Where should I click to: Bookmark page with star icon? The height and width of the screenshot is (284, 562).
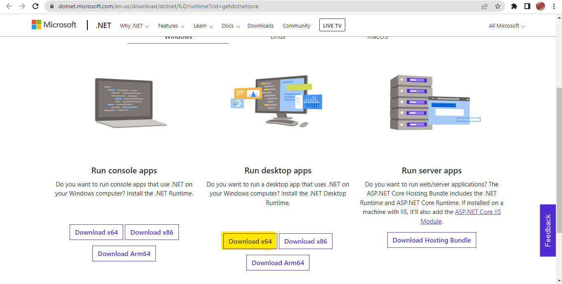point(498,6)
